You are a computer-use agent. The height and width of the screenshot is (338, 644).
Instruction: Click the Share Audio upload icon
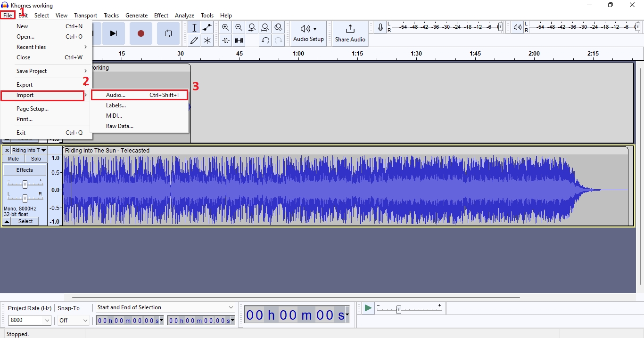point(350,29)
